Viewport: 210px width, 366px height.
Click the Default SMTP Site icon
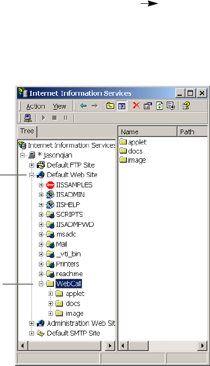(41, 333)
